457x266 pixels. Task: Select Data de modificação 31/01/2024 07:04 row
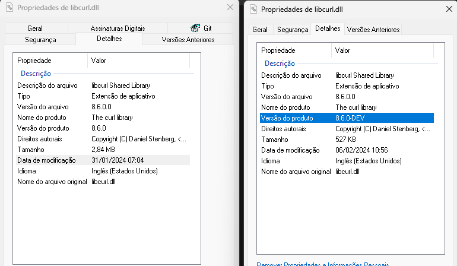tap(103, 160)
